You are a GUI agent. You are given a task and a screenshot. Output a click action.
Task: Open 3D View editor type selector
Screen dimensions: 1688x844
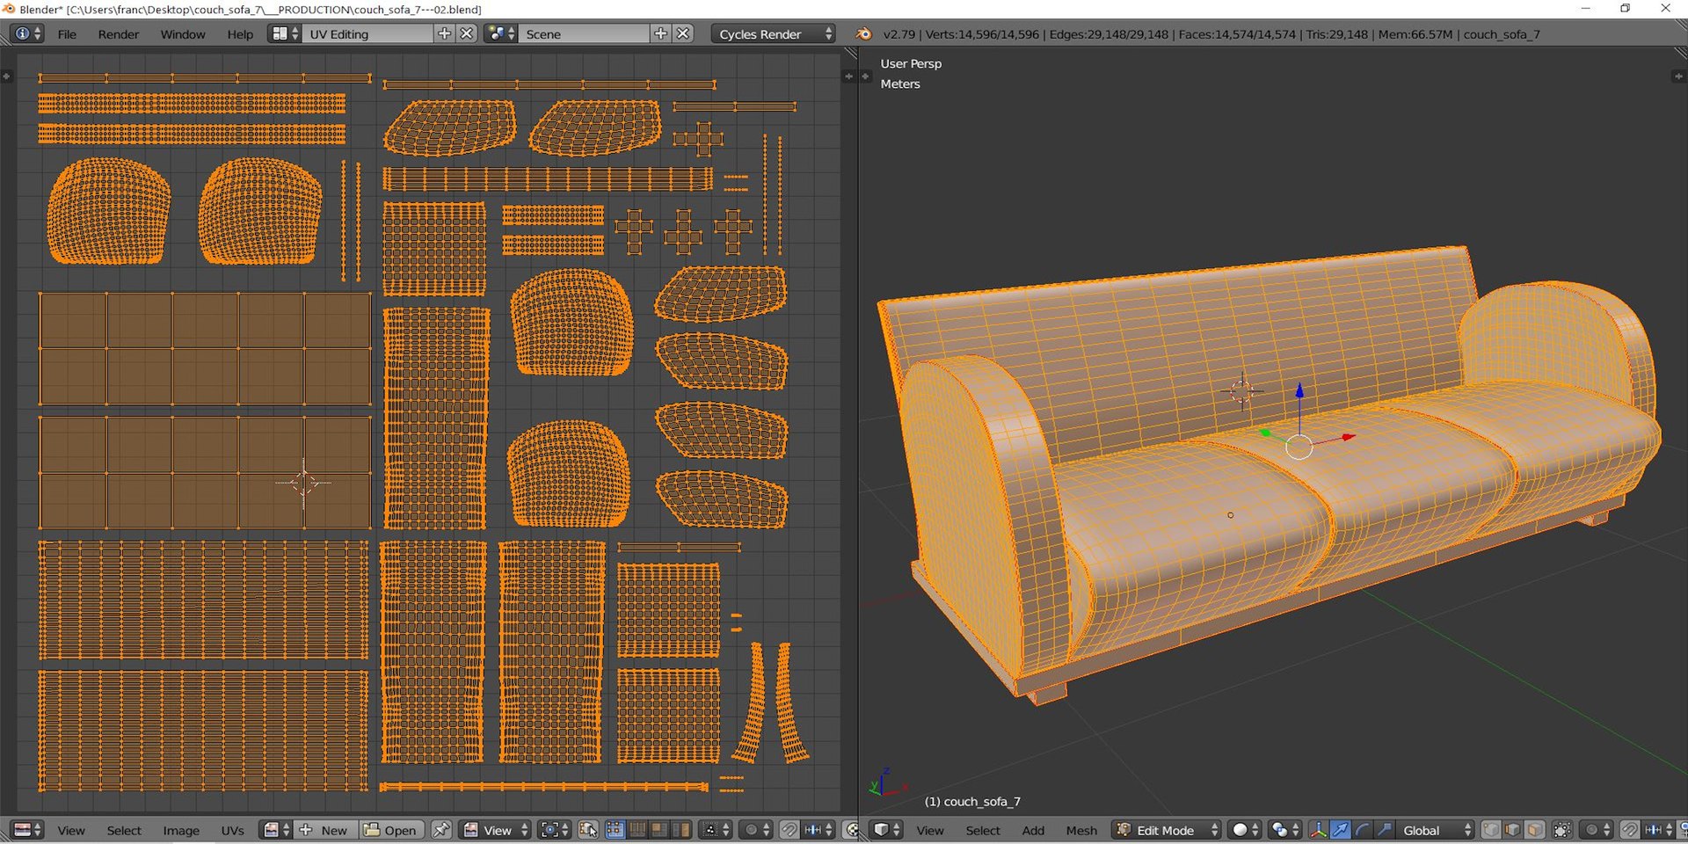pyautogui.click(x=886, y=830)
